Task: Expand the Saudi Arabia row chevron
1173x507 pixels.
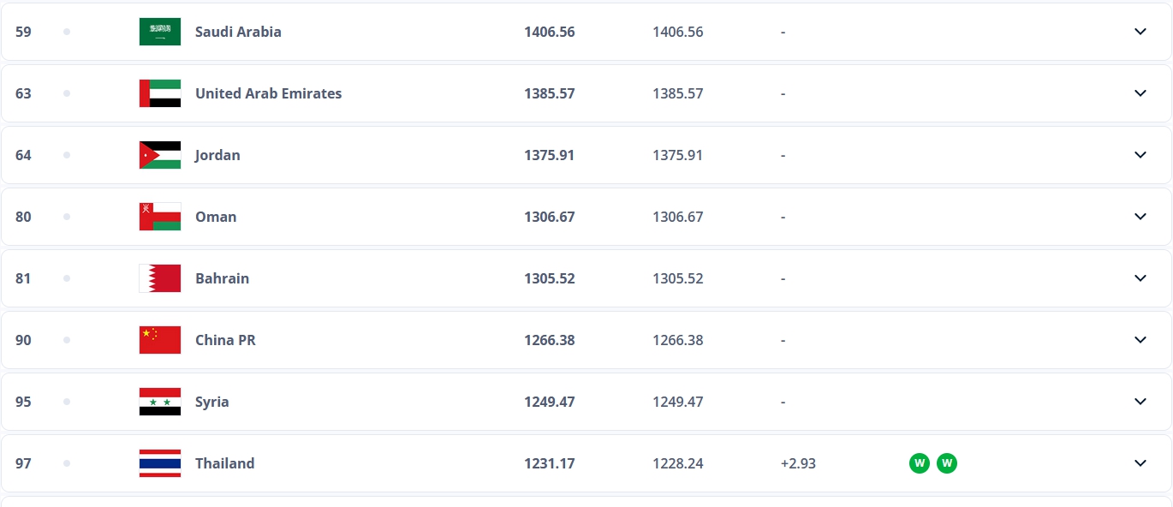Action: click(x=1140, y=32)
